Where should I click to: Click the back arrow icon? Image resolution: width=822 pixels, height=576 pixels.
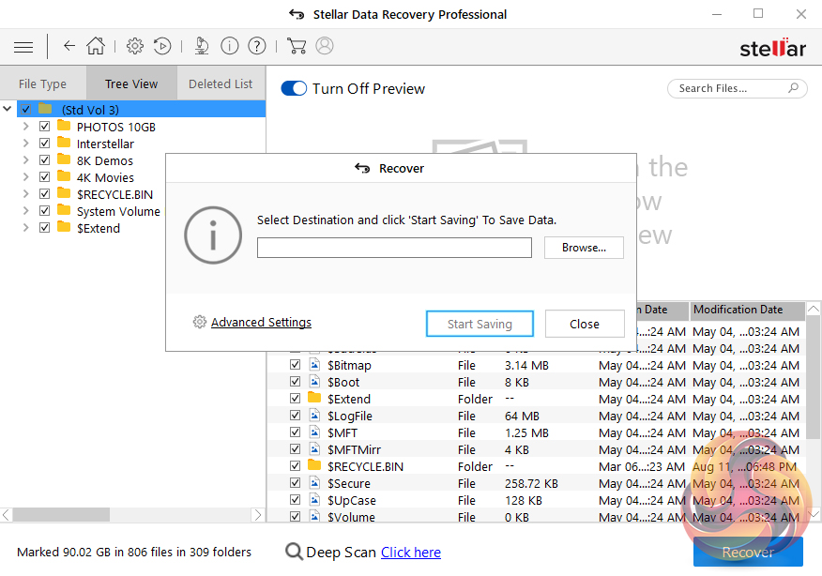click(x=69, y=46)
